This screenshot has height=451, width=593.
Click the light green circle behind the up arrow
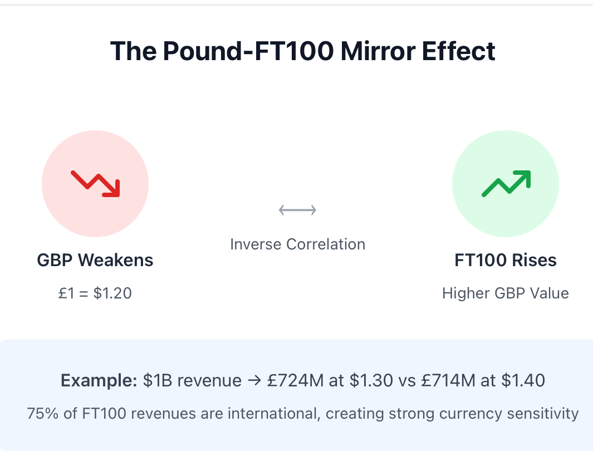coord(506,184)
